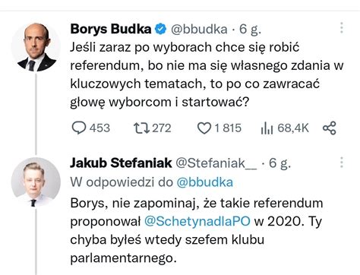The image size is (360, 275).
Task: Open more options on Stefaniak's reply
Action: [x=342, y=162]
